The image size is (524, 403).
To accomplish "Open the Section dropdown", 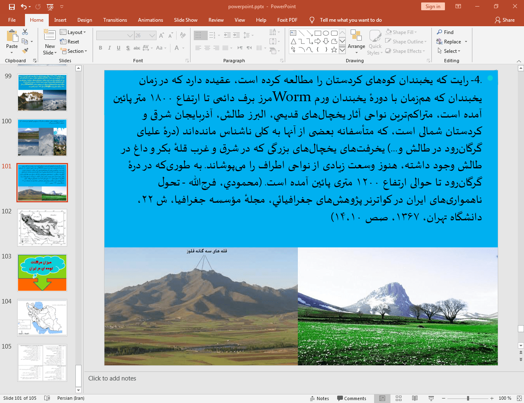I will click(74, 51).
